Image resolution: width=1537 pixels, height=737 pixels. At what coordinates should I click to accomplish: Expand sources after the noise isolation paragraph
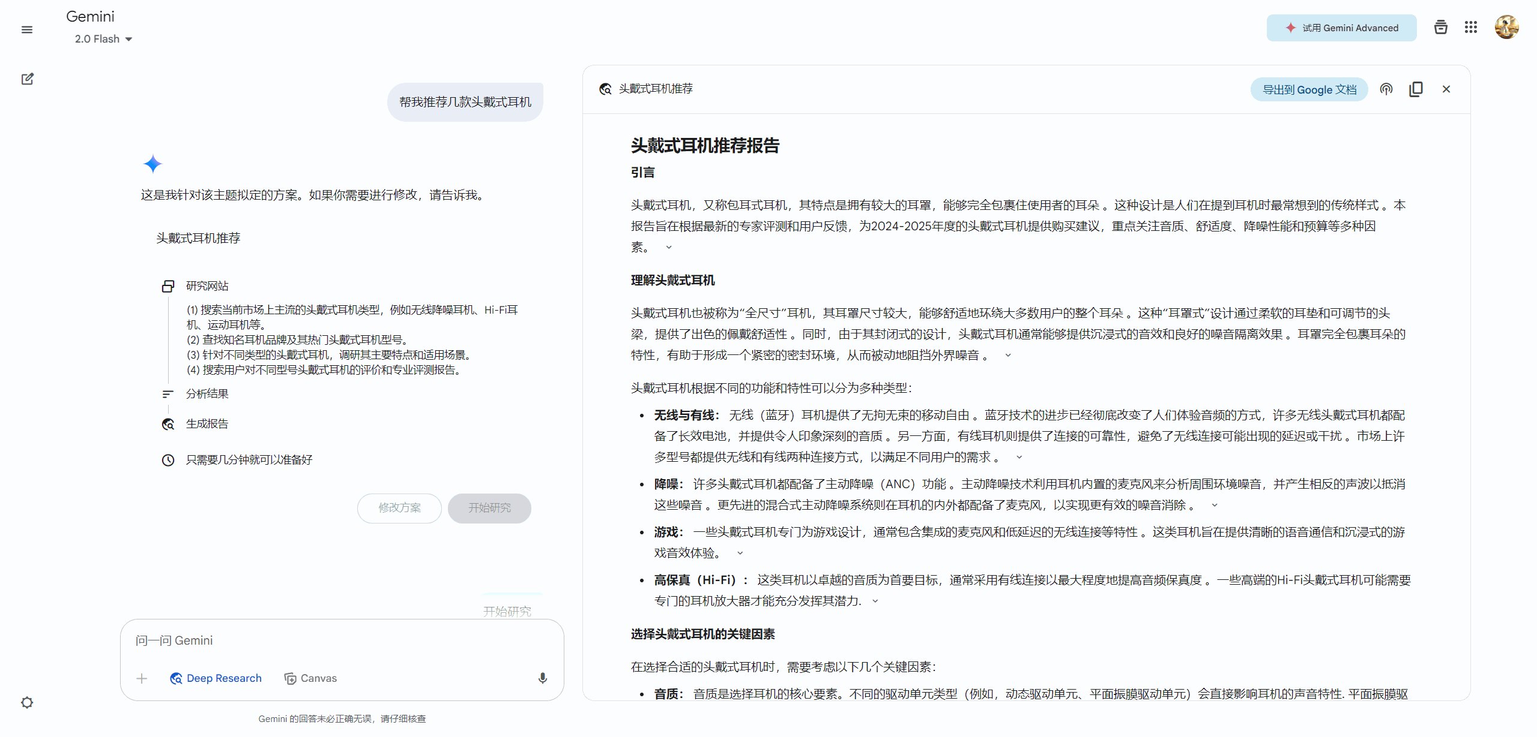(1008, 355)
